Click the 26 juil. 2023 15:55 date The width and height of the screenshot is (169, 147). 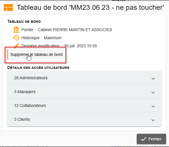pyautogui.click(x=80, y=46)
